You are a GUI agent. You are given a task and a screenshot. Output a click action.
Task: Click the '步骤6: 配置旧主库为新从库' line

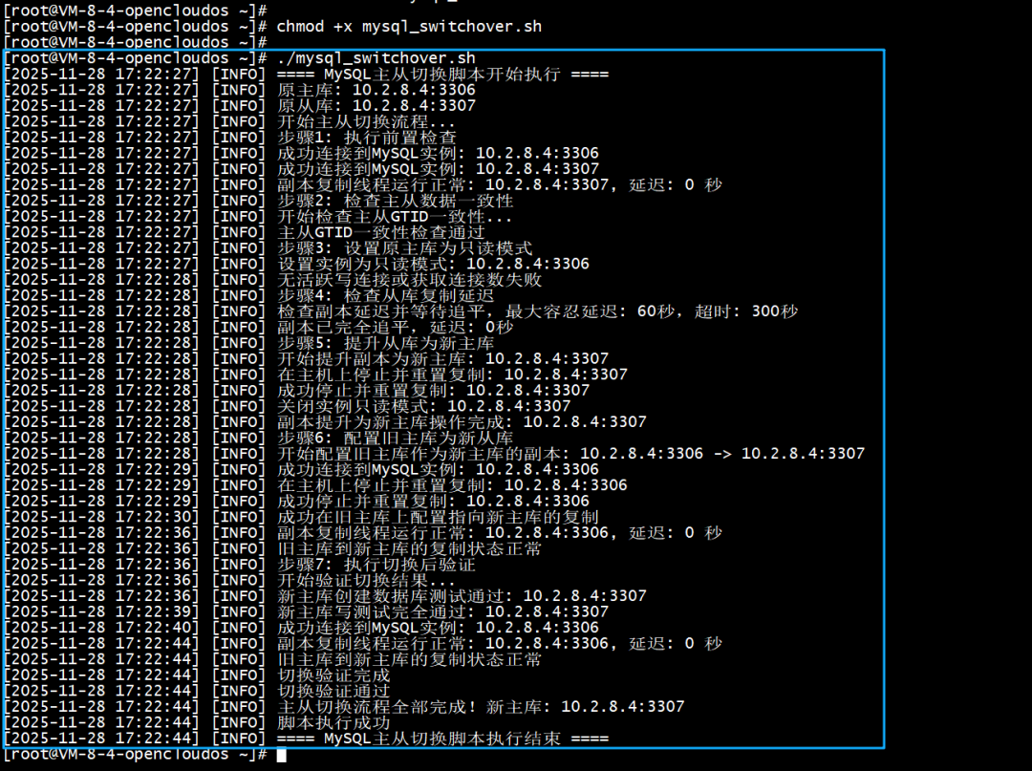pos(258,438)
